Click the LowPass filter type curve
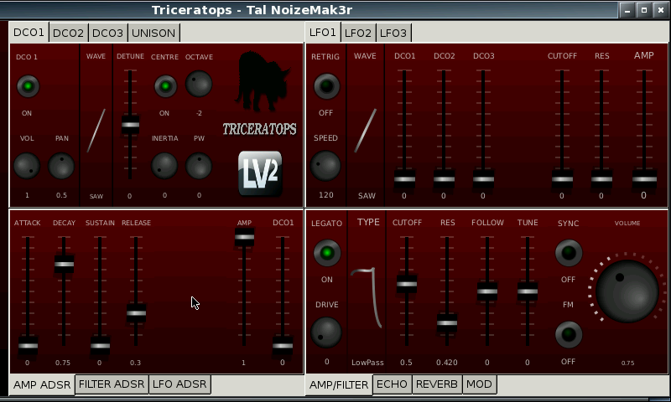This screenshot has height=402, width=671. pos(367,298)
